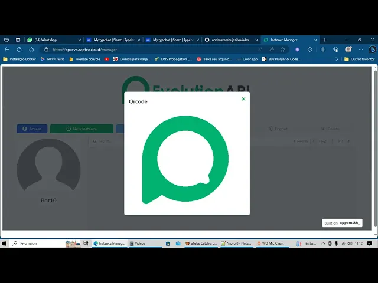
Task: Click the Access button
Action: coord(32,129)
